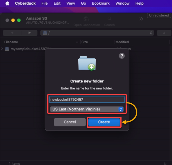Click the lock icon in status bar

[165, 163]
